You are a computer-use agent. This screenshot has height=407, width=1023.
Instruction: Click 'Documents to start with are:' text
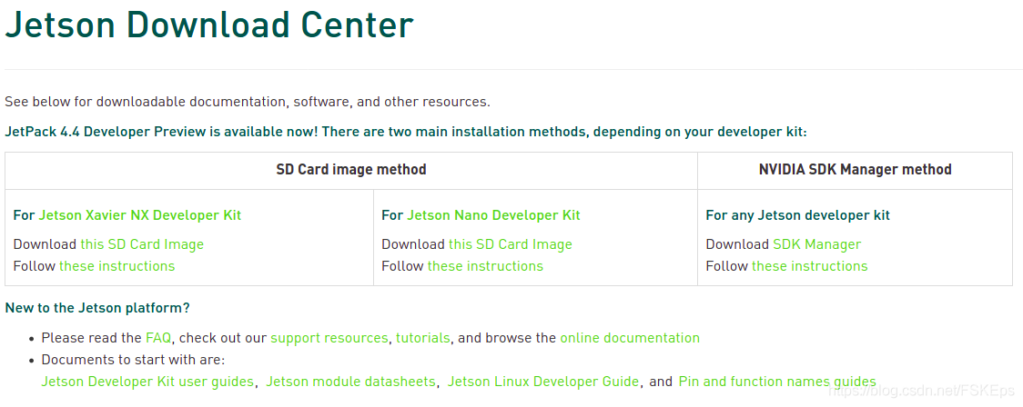(133, 360)
